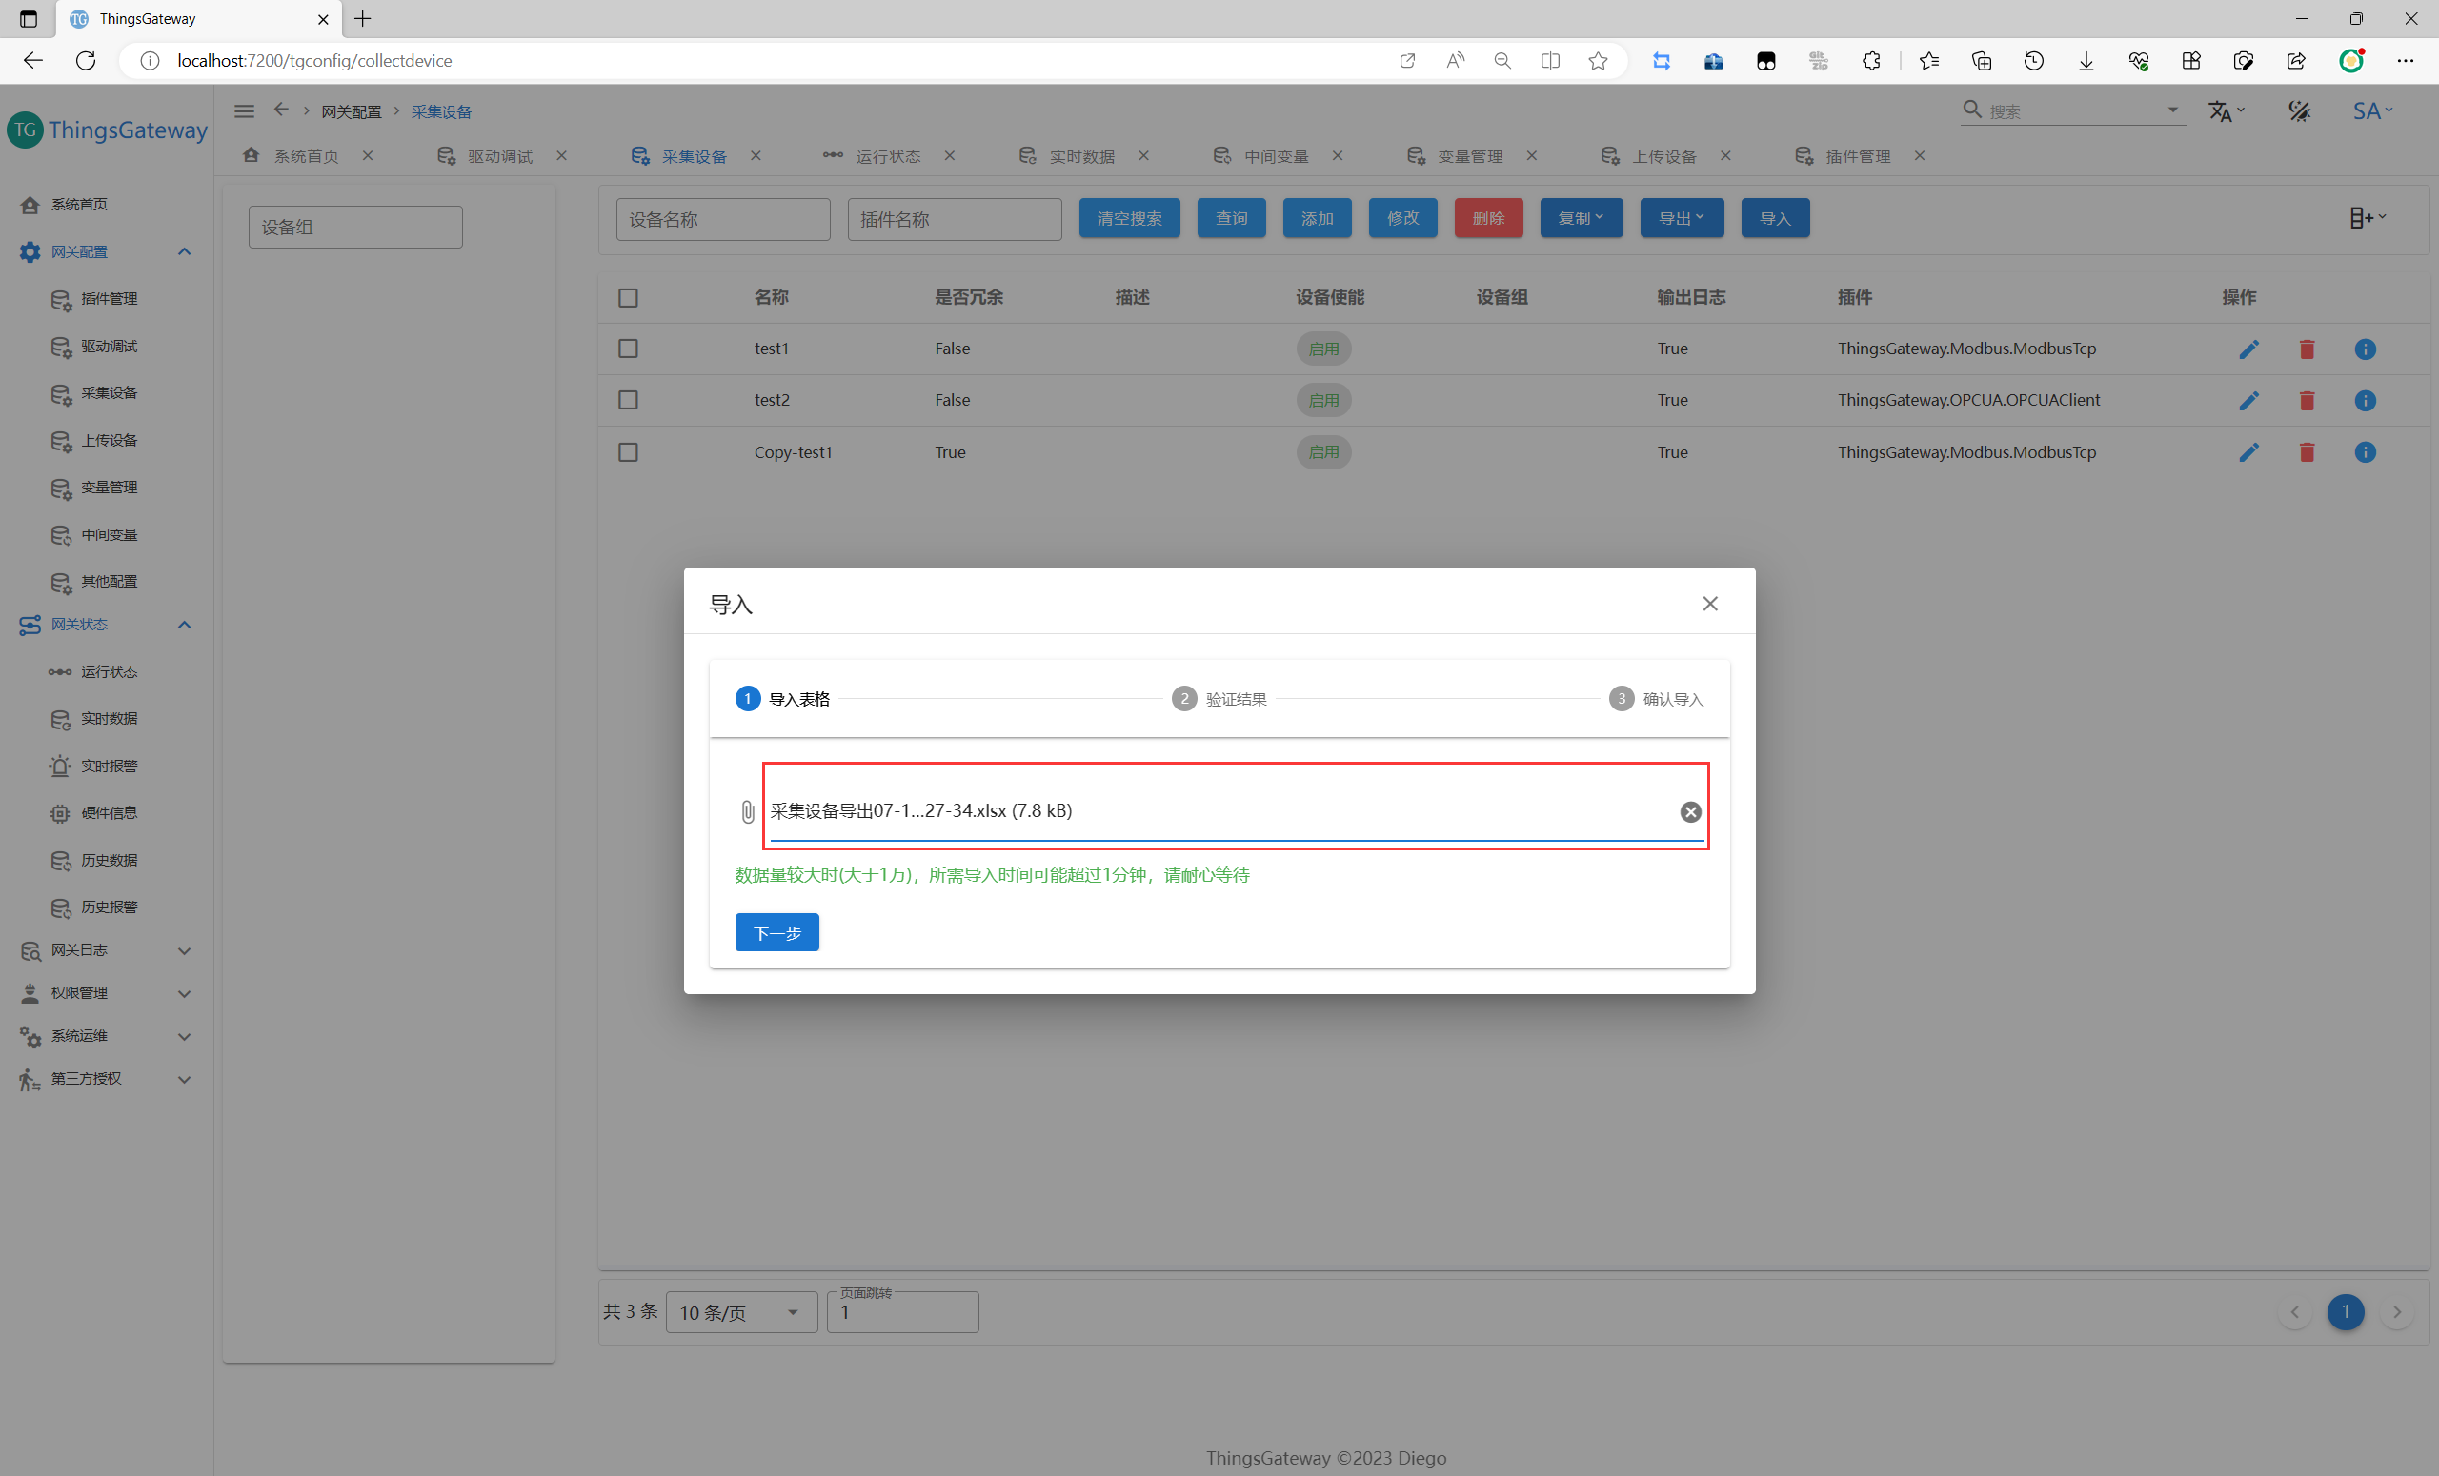
Task: Click the paperclip attach file icon
Action: [747, 812]
